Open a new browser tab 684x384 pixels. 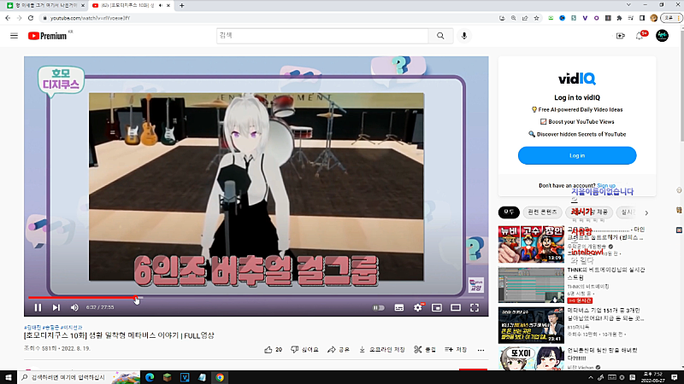[x=181, y=6]
